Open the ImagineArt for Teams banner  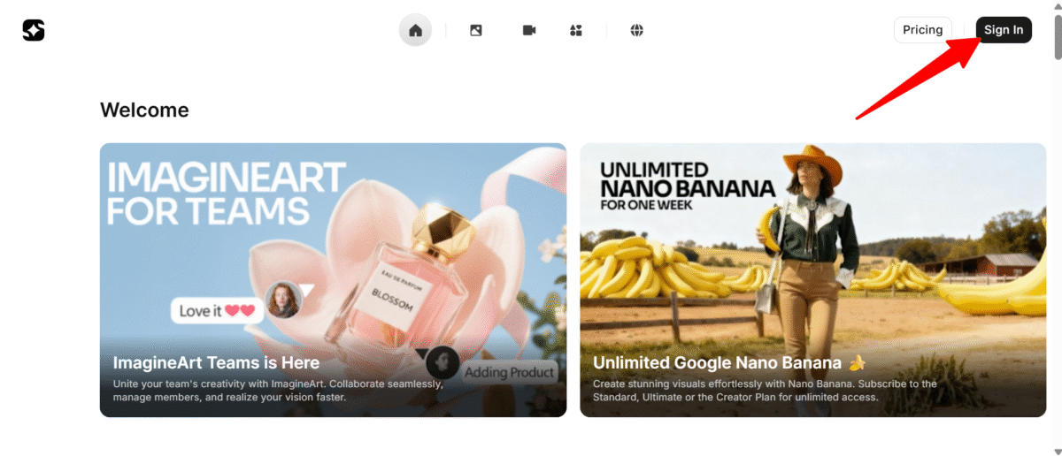pyautogui.click(x=333, y=280)
